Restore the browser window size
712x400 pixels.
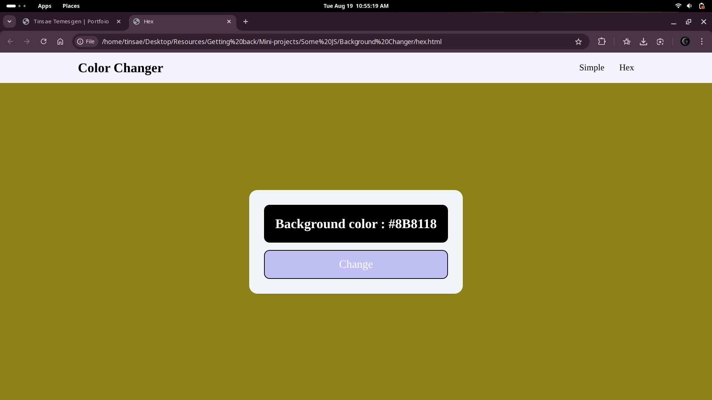pos(689,21)
